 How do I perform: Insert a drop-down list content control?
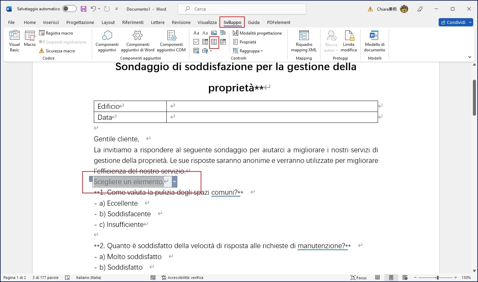[214, 42]
